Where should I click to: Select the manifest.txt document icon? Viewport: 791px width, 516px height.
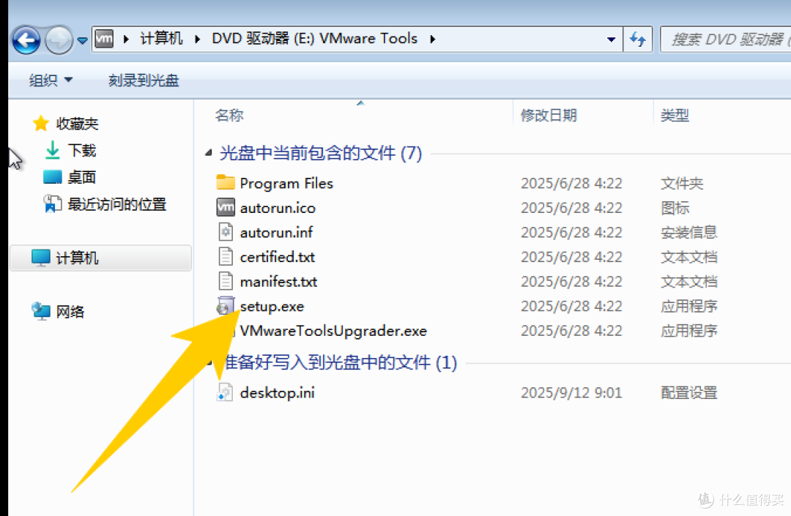click(x=226, y=281)
